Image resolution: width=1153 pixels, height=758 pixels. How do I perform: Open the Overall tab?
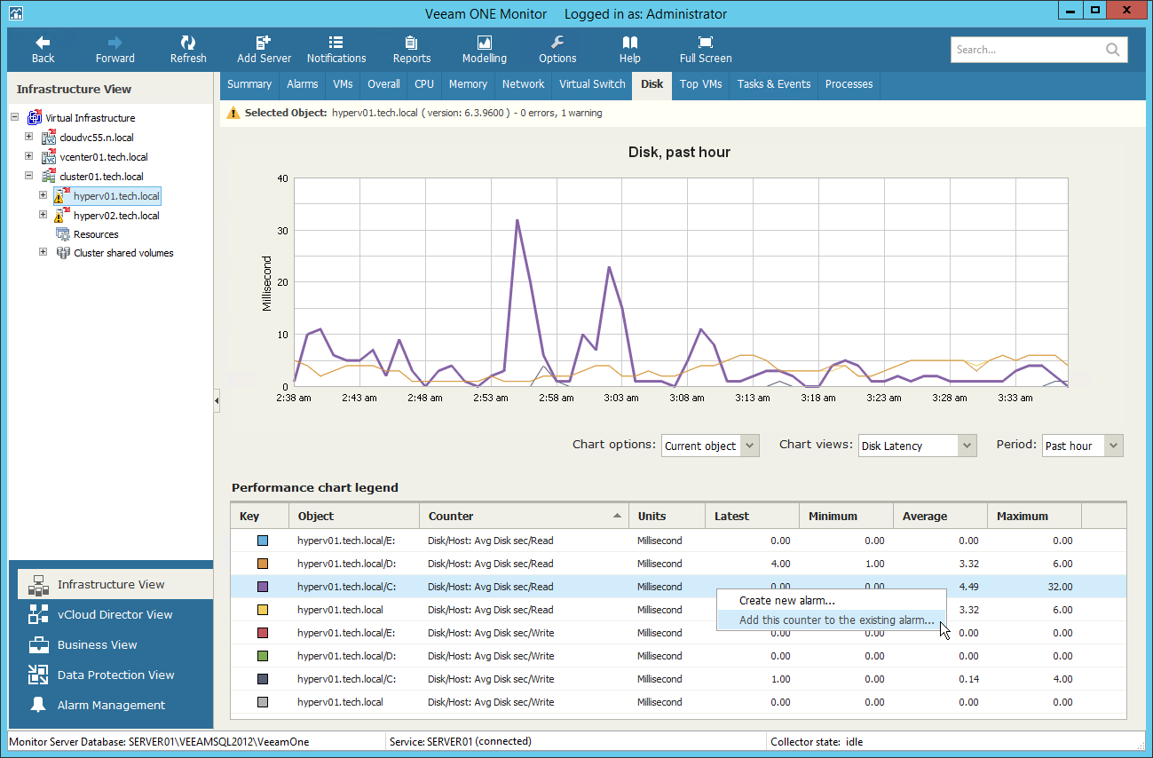click(384, 84)
